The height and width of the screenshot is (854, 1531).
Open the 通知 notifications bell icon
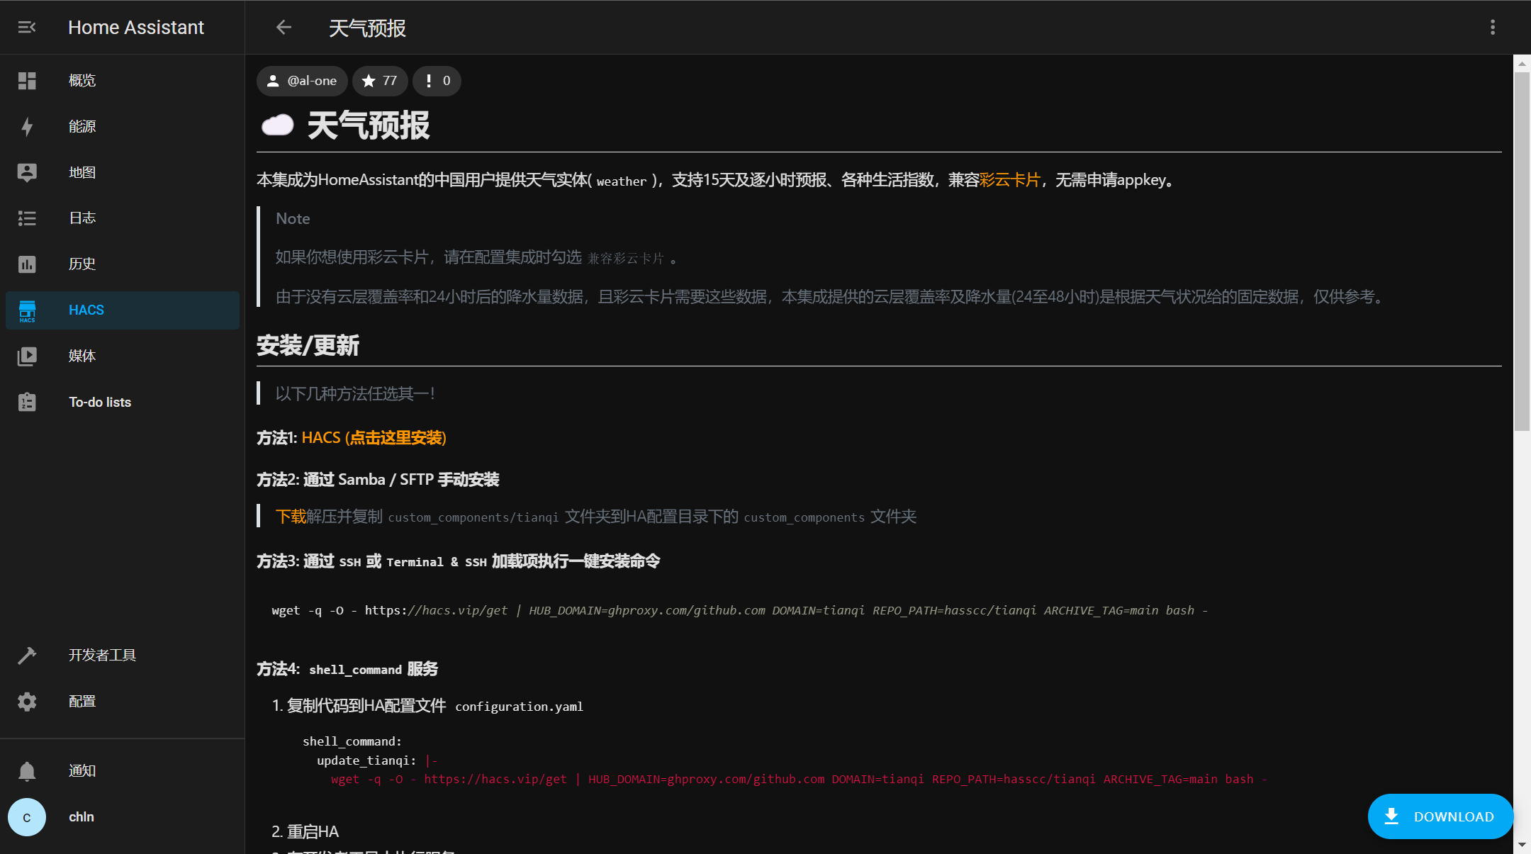click(27, 771)
